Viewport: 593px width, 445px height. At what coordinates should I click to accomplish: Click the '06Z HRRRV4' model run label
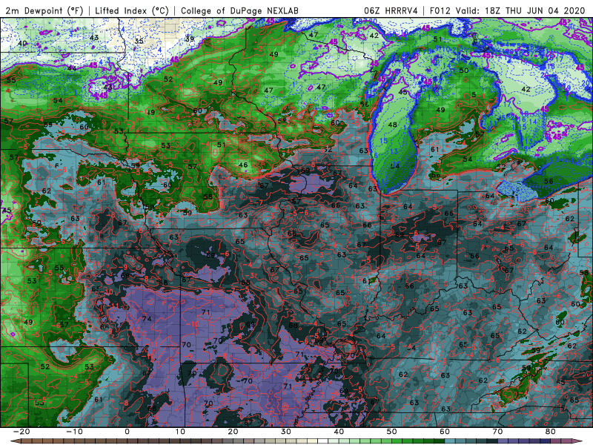coord(391,10)
